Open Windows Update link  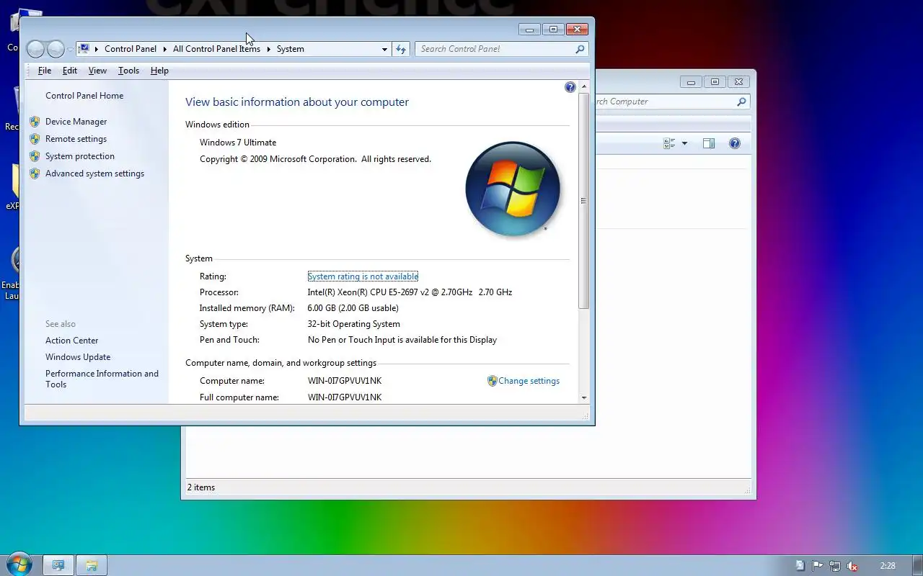pos(78,357)
